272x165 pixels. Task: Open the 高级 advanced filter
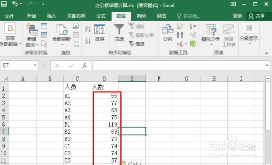click(137, 44)
